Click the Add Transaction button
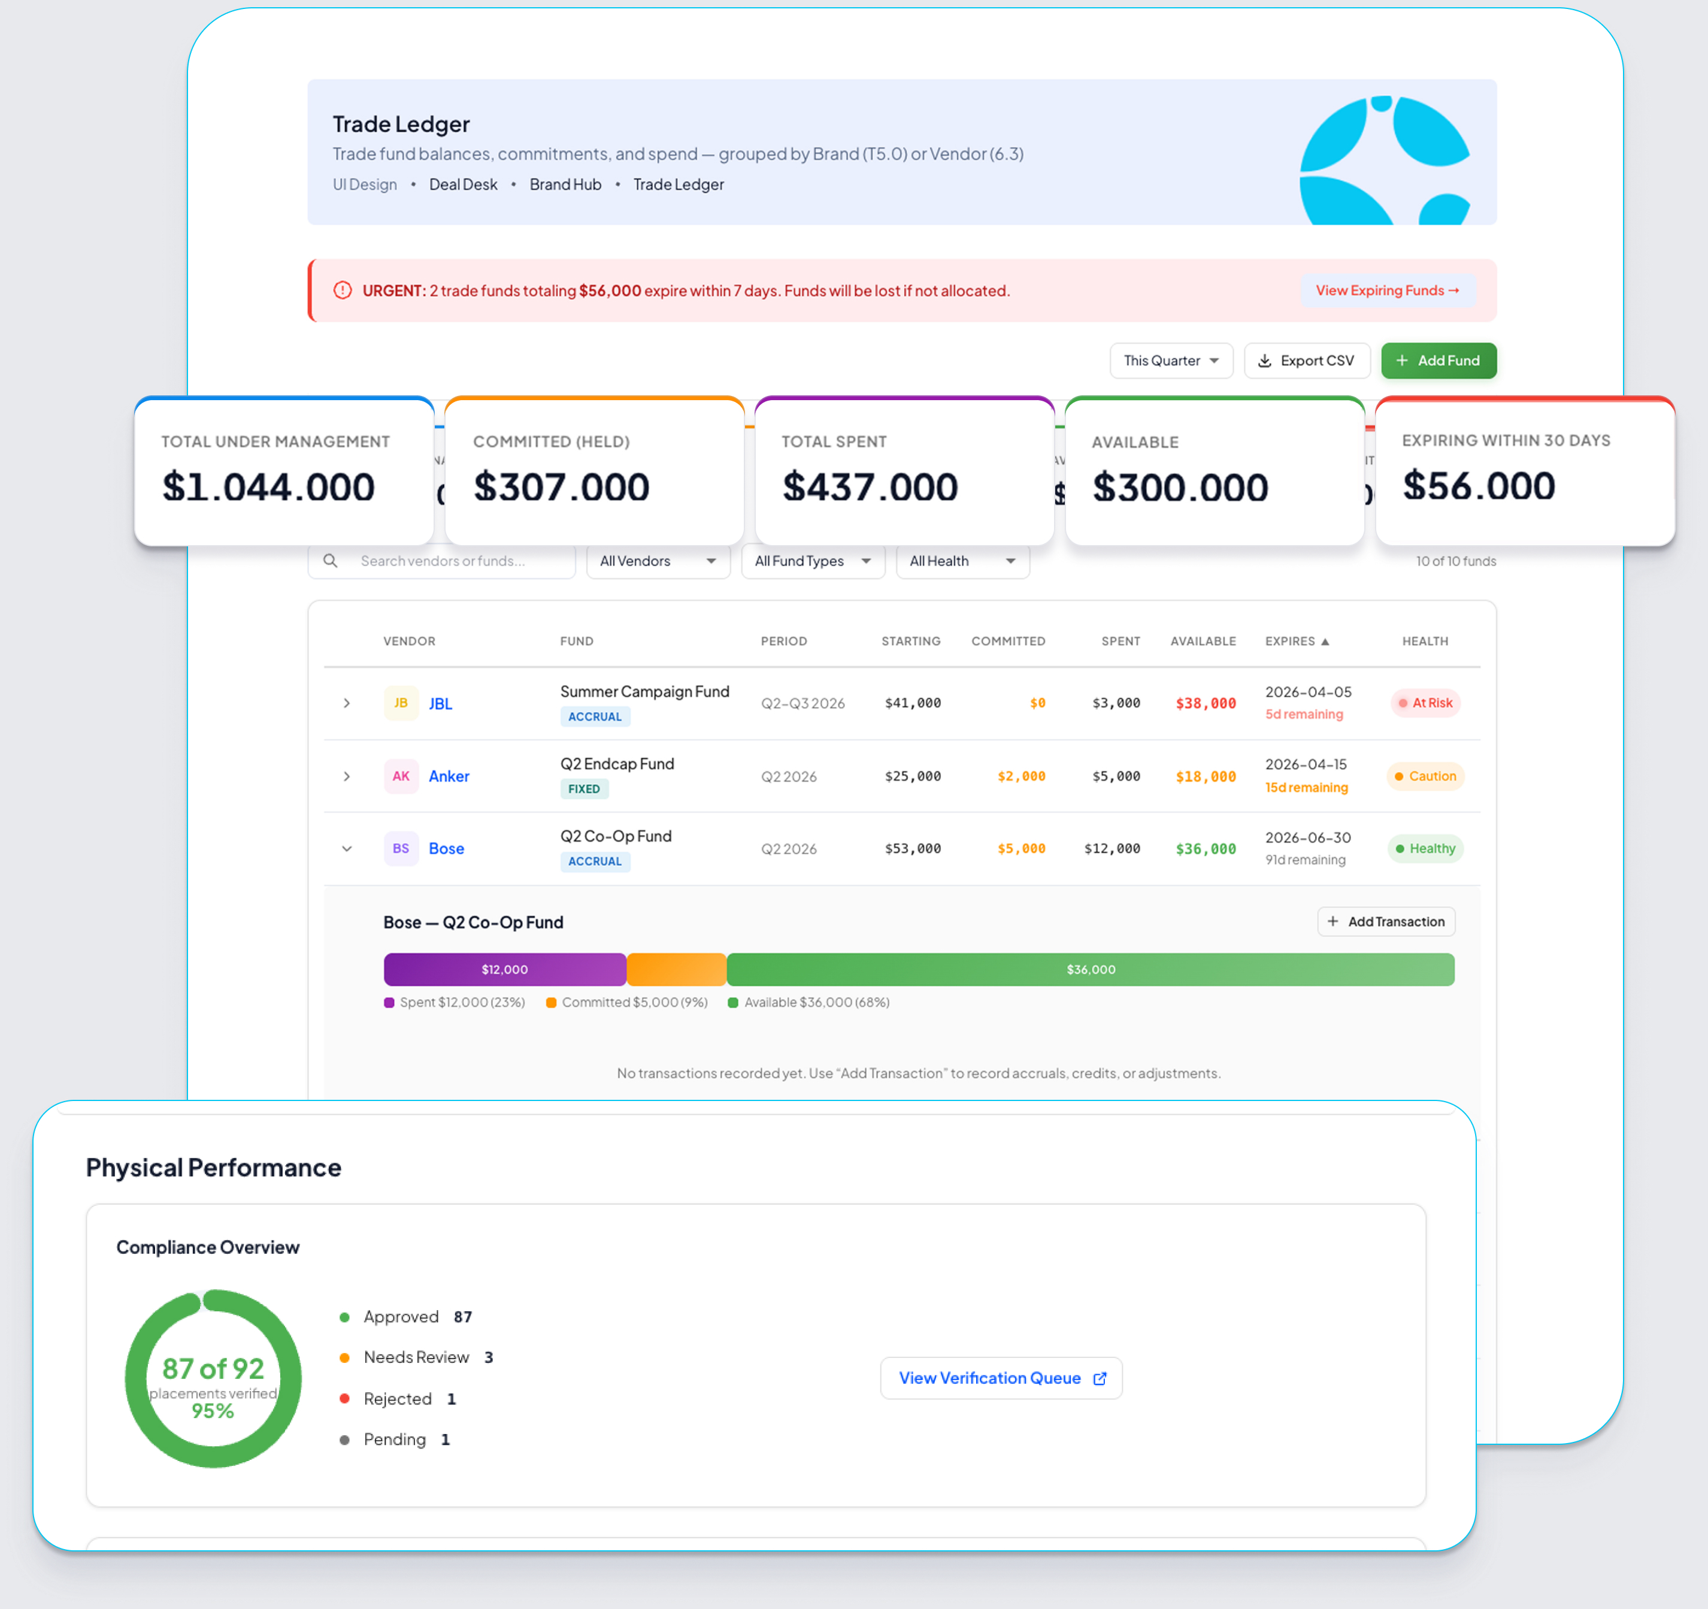This screenshot has width=1708, height=1609. click(x=1386, y=921)
